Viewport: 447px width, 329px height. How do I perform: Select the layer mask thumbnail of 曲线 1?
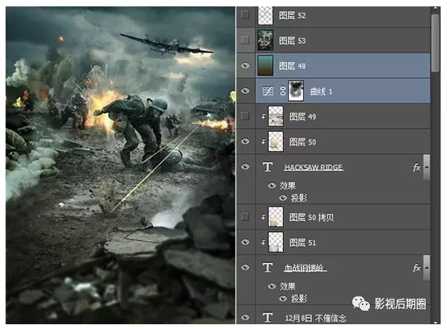pos(296,91)
